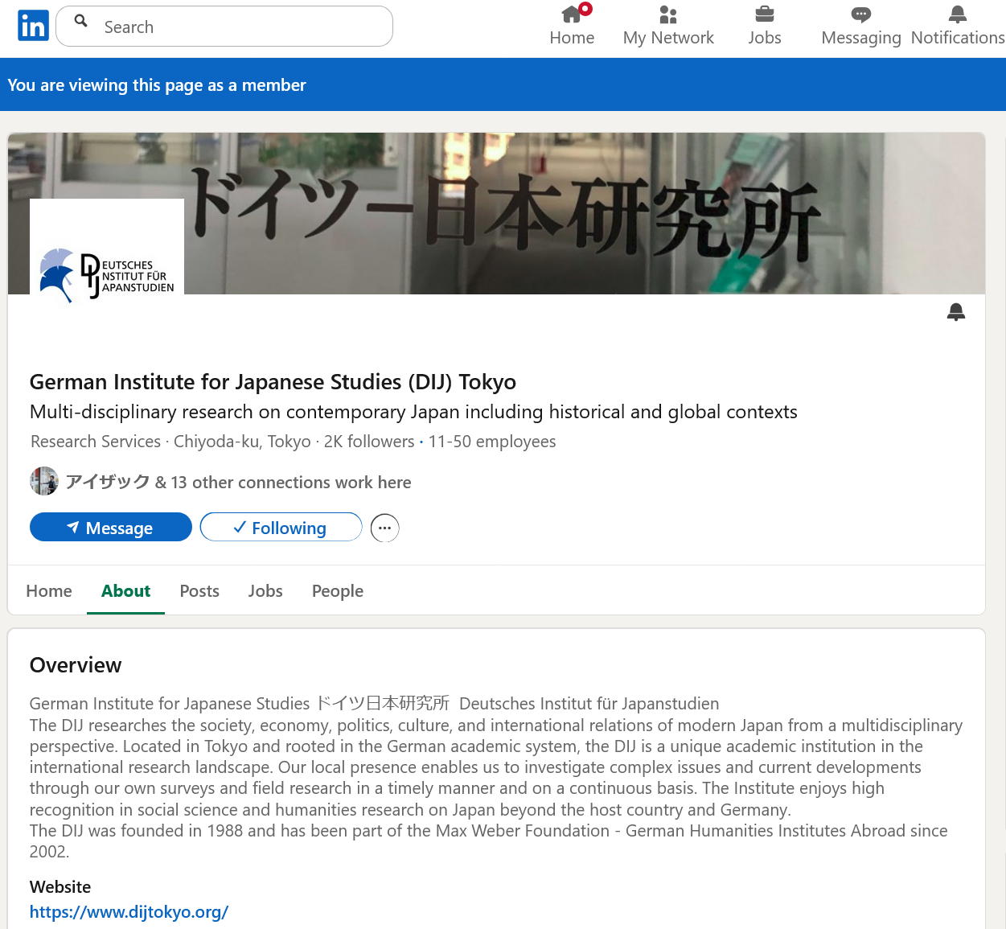Toggle the Following button
The width and height of the screenshot is (1006, 929).
[x=281, y=528]
